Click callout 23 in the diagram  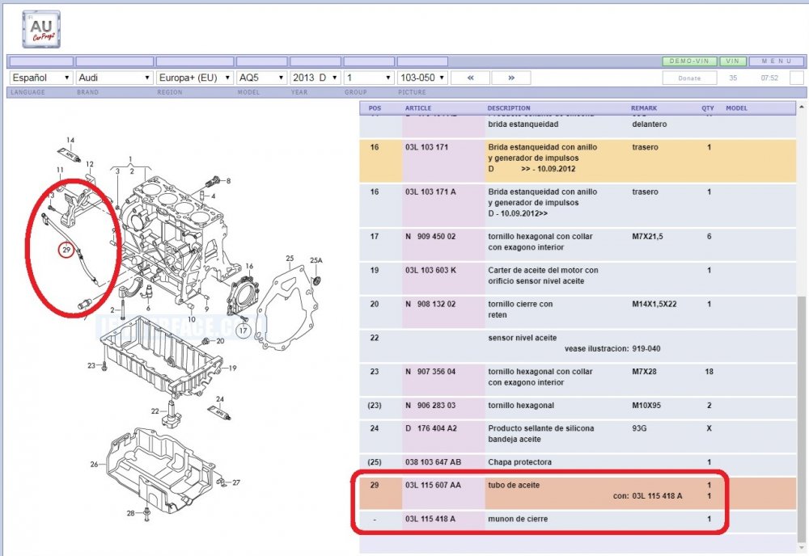pos(91,365)
